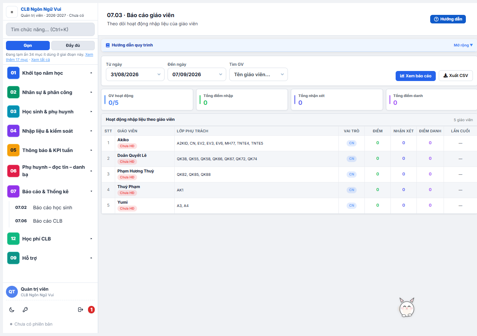Click the key password icon
Viewport: 477px width, 336px height.
click(x=25, y=310)
